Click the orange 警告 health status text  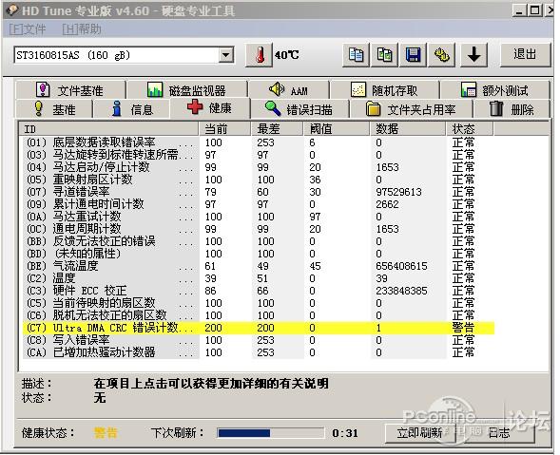[106, 433]
